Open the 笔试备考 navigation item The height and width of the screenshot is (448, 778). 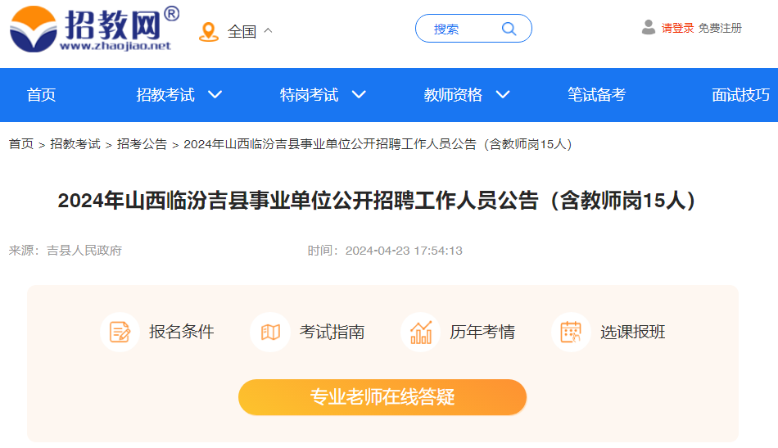(x=596, y=95)
